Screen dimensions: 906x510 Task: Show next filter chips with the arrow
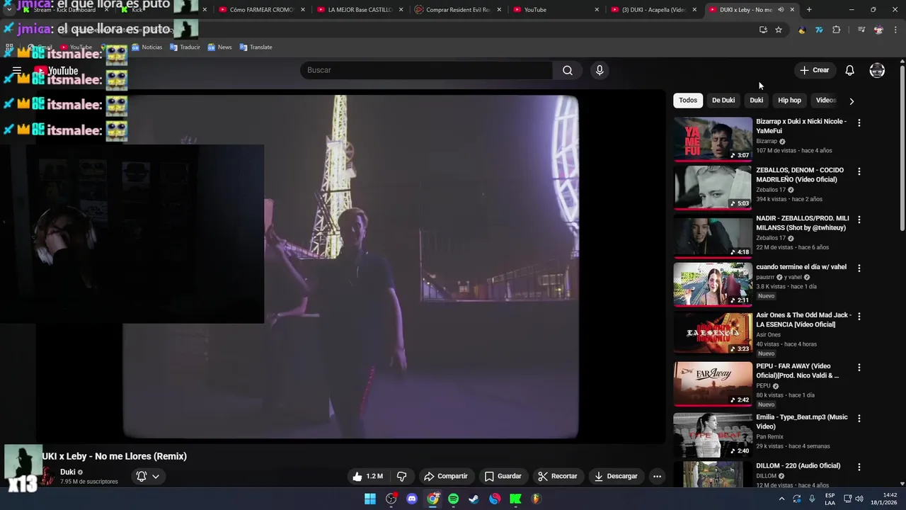[851, 101]
